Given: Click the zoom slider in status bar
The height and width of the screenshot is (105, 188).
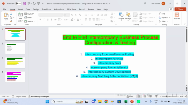Looking at the screenshot, I should tap(169, 96).
